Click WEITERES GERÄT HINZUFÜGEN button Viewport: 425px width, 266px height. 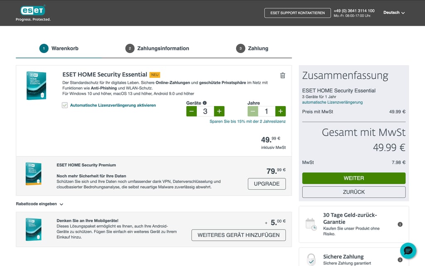click(x=238, y=235)
